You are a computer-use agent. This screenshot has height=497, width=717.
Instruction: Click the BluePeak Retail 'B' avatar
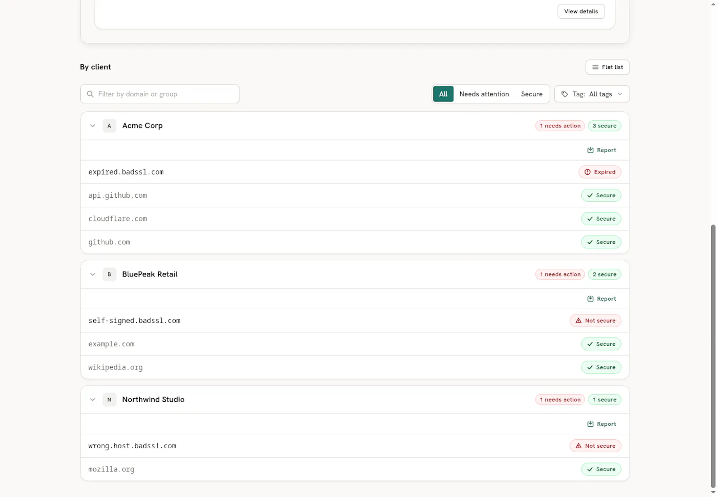coord(109,274)
